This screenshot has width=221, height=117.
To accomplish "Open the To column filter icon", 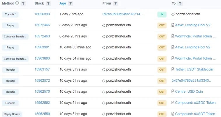I will click(x=180, y=3).
